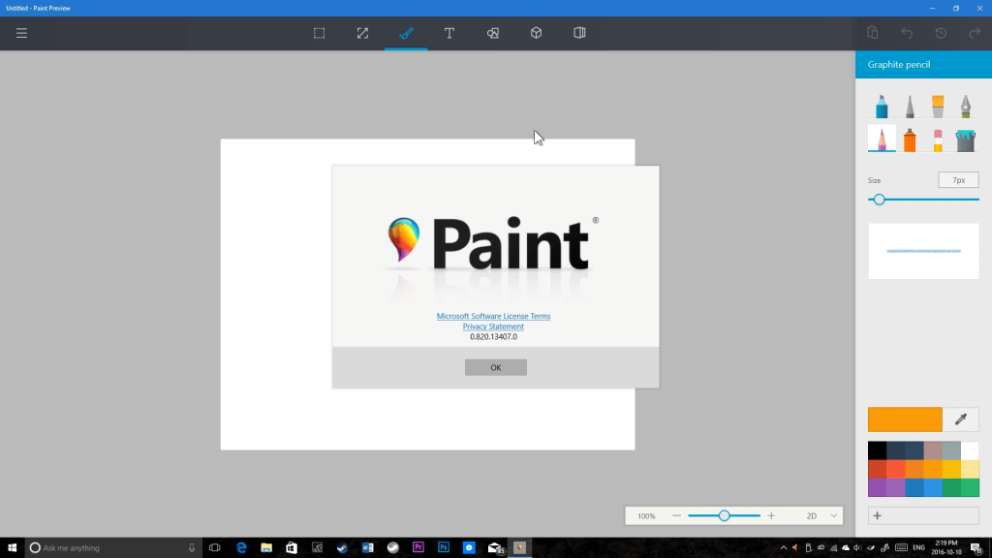Screen dimensions: 992x558
Task: Open the panel-shaped tool after the cube
Action: tap(579, 33)
